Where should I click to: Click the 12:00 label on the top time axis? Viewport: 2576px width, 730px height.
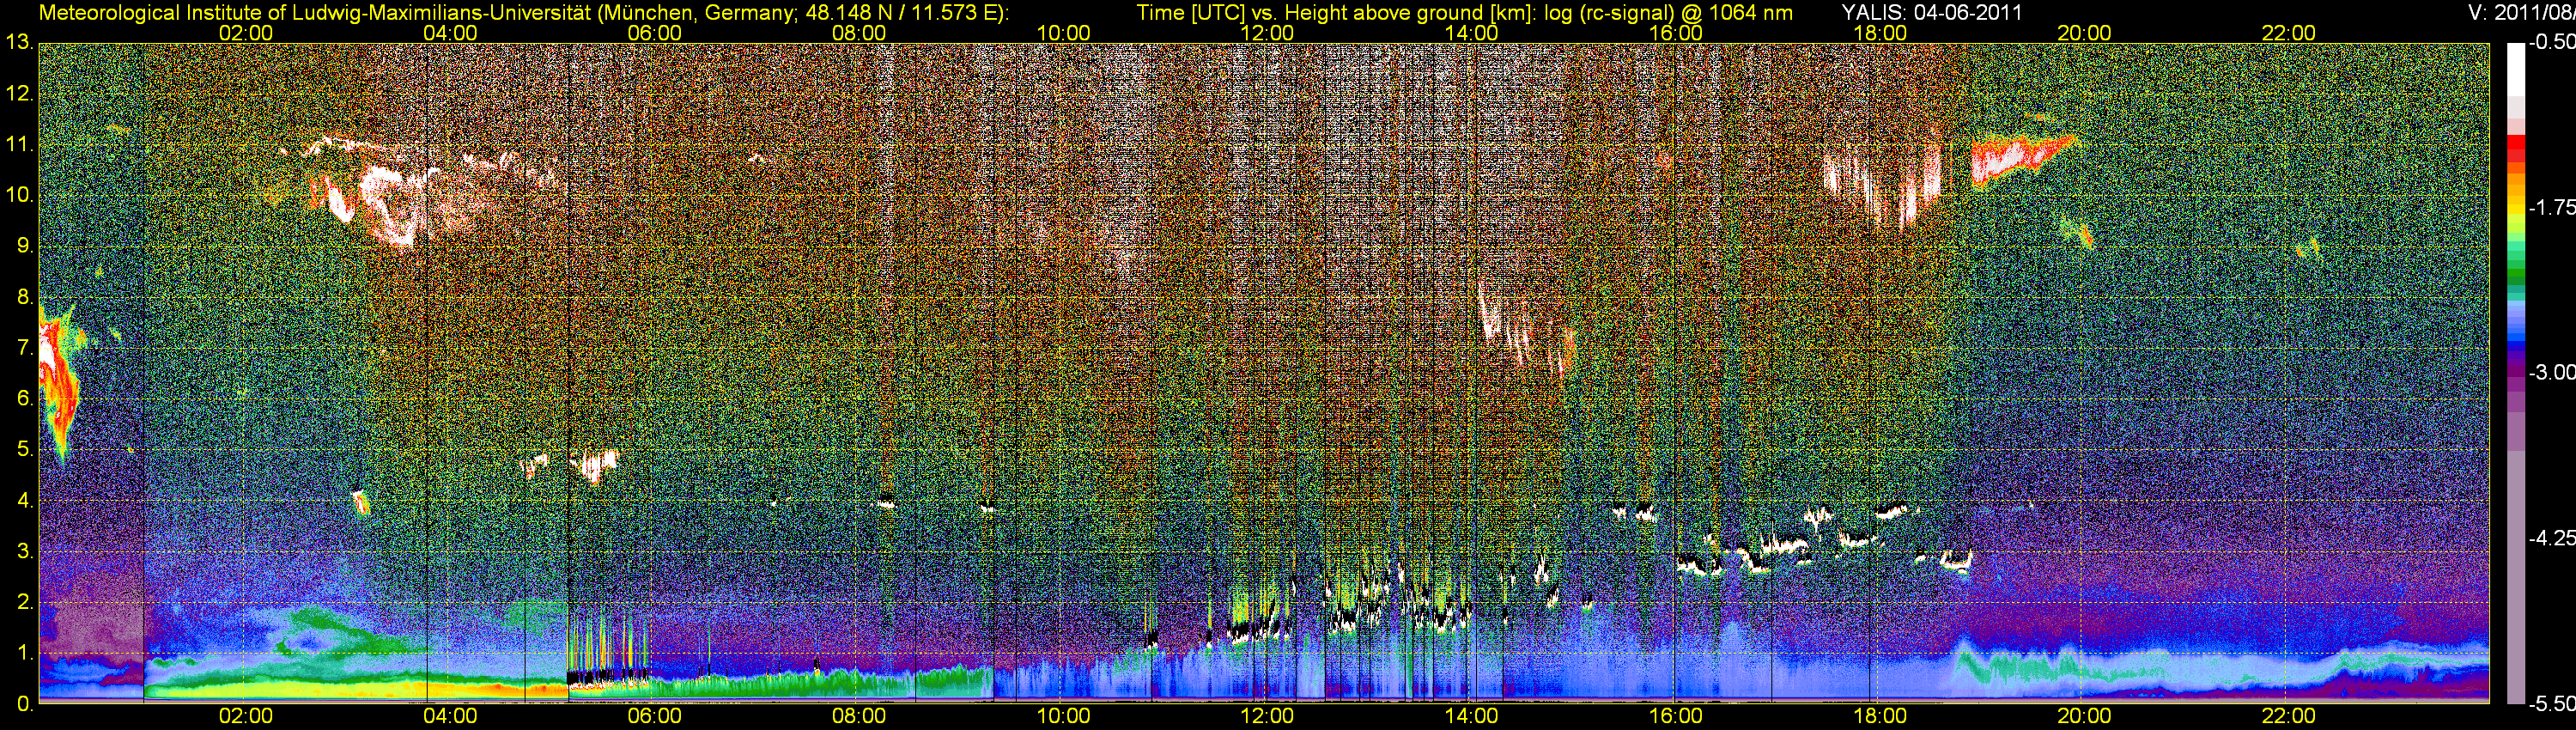click(1267, 33)
